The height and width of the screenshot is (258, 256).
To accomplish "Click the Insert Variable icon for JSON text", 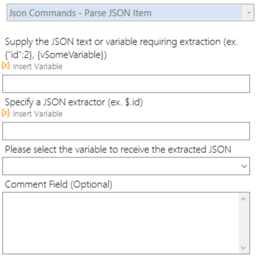I will (x=6, y=66).
